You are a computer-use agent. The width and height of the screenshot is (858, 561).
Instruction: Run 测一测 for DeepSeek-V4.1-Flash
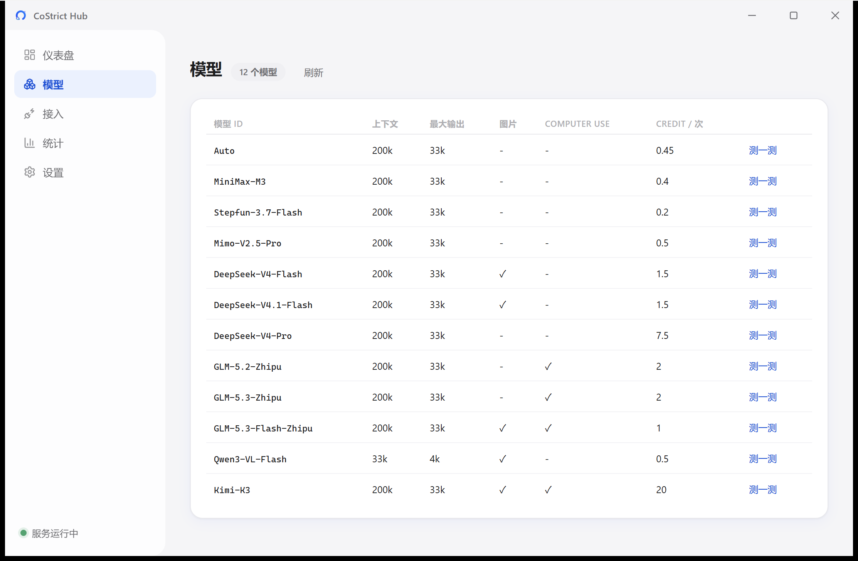[762, 305]
